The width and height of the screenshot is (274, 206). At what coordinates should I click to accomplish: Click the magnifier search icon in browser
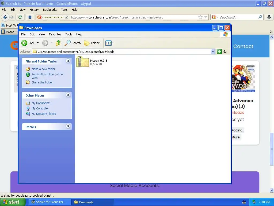tap(260, 17)
